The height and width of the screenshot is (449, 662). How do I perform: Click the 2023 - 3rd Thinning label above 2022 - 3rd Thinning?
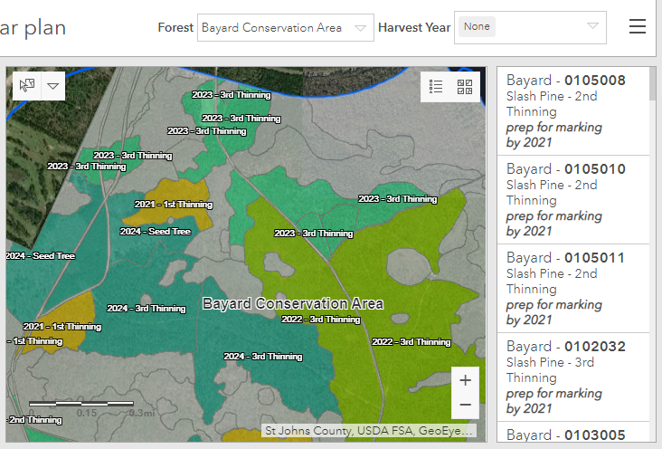[x=314, y=233]
